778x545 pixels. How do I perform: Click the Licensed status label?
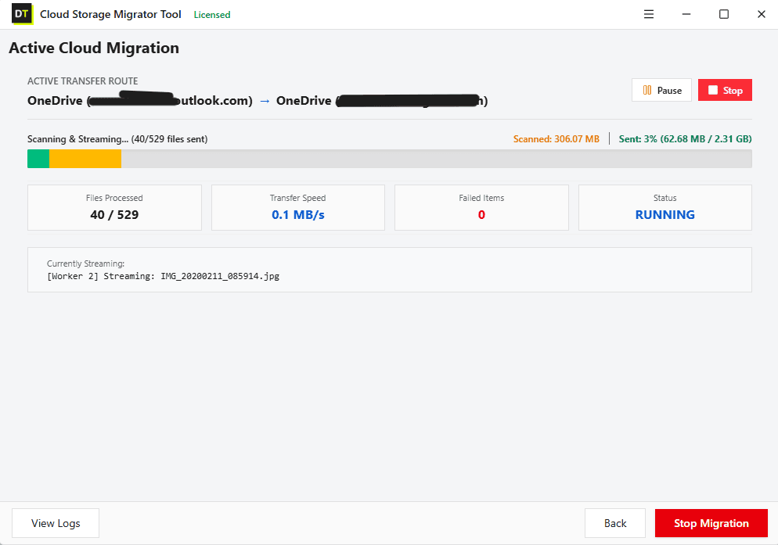tap(212, 15)
